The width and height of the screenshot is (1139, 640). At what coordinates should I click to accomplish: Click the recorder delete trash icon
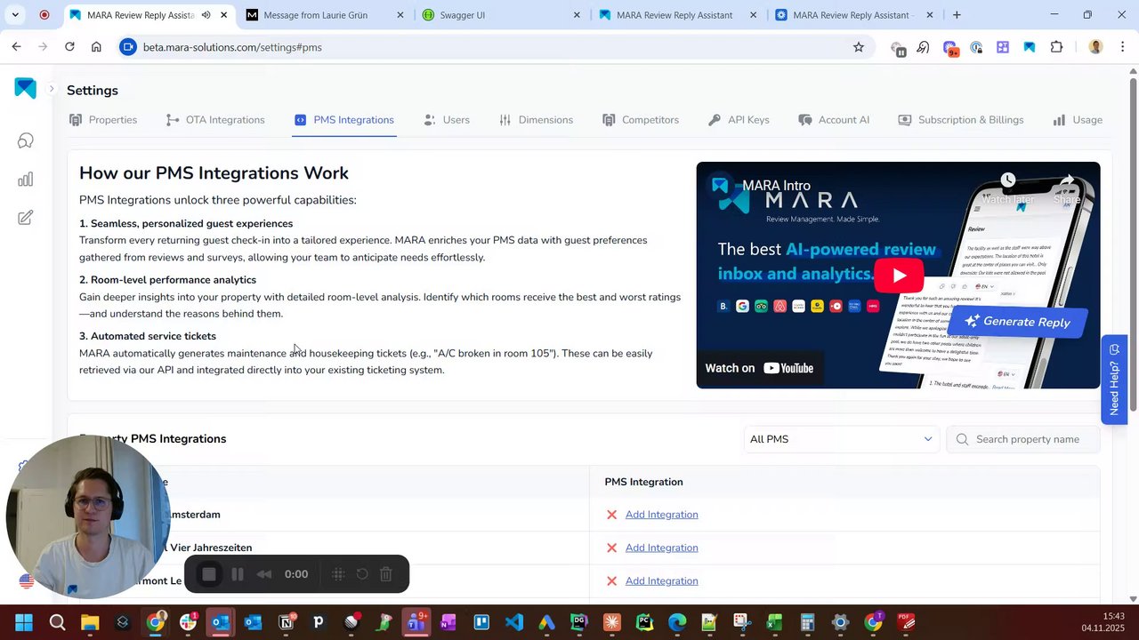(x=386, y=574)
